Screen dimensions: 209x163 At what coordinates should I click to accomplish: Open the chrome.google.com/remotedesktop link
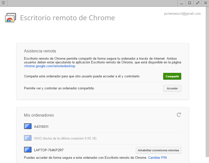pos(50,66)
